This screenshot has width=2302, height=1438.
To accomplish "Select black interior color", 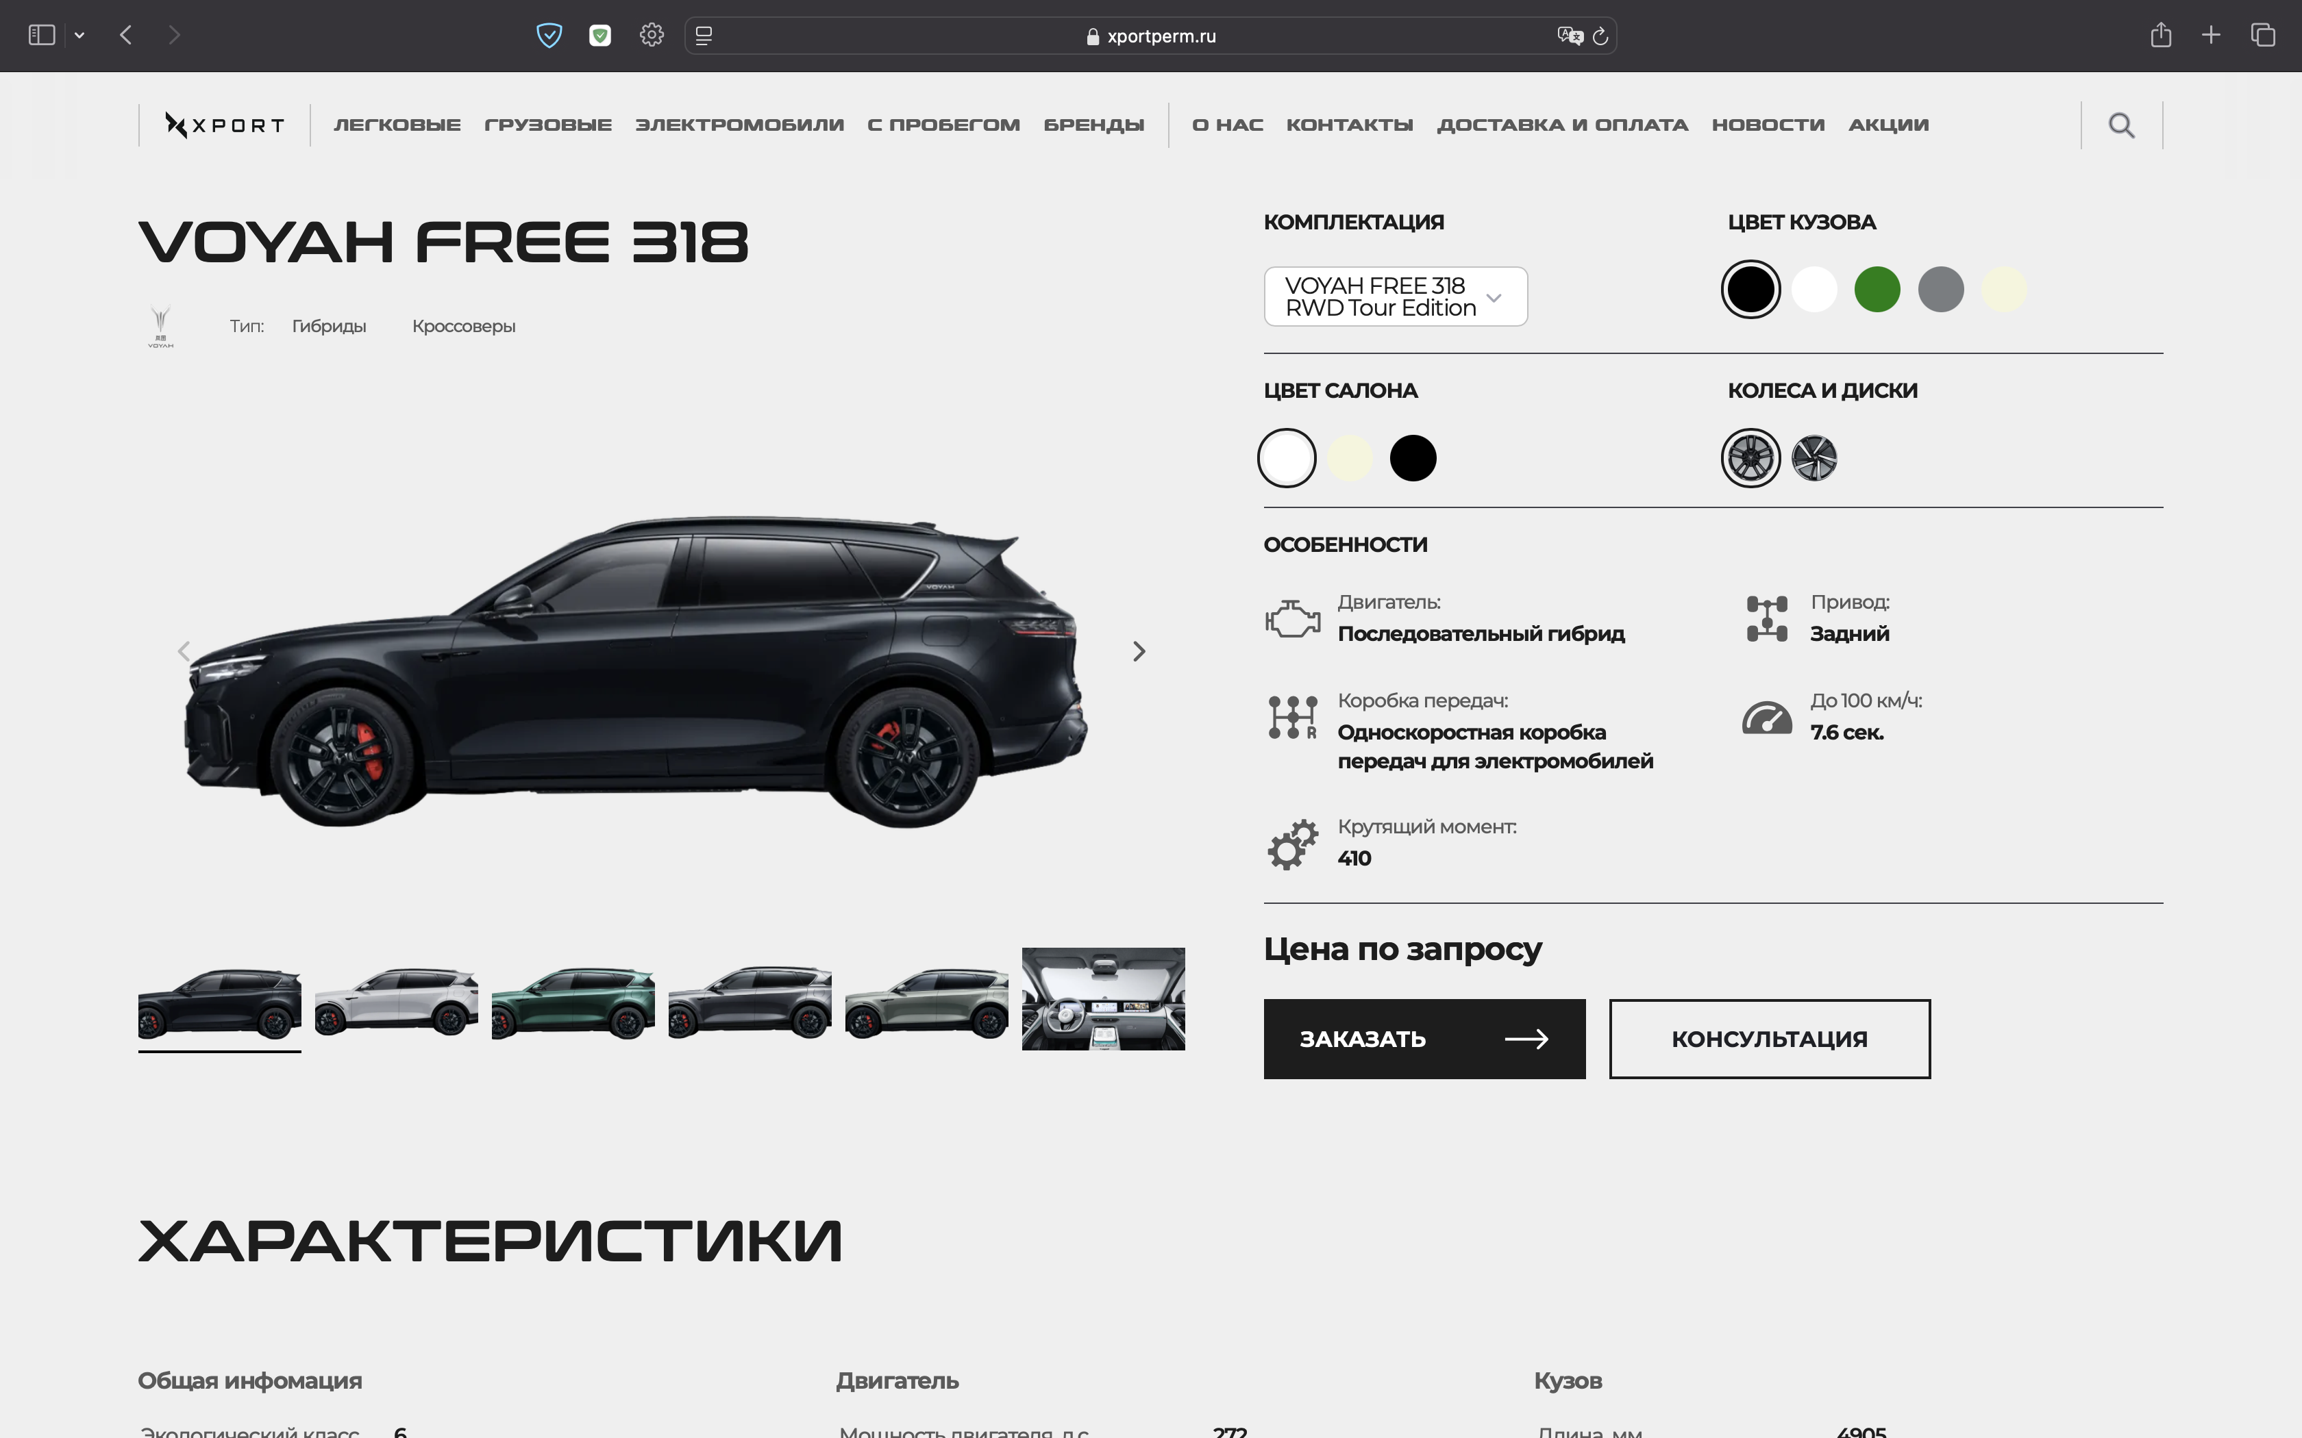I will pos(1413,458).
